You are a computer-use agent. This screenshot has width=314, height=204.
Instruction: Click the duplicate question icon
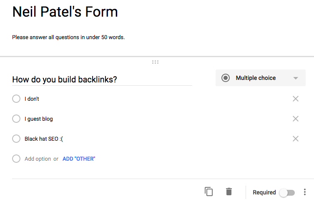[x=209, y=192]
